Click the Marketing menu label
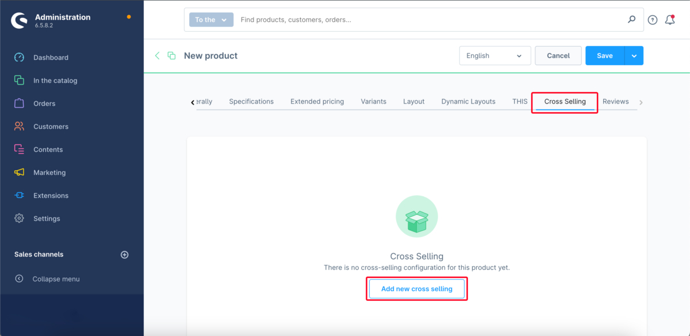690x336 pixels. [49, 173]
